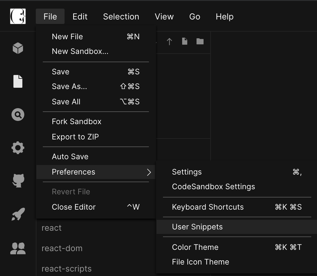Click the new file icon in explorer toolbar
Image resolution: width=317 pixels, height=276 pixels.
(185, 41)
